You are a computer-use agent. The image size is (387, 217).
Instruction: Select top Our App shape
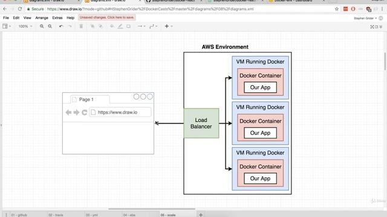tap(260, 87)
